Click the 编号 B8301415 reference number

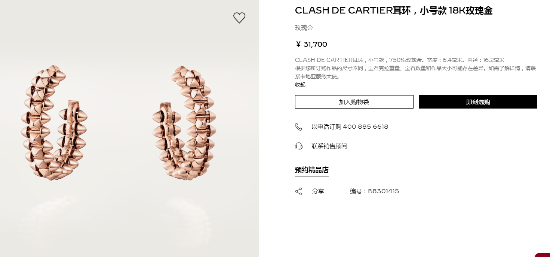pos(374,191)
